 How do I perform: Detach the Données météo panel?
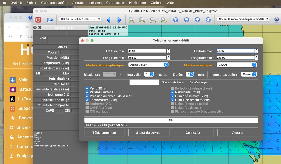tap(40, 27)
